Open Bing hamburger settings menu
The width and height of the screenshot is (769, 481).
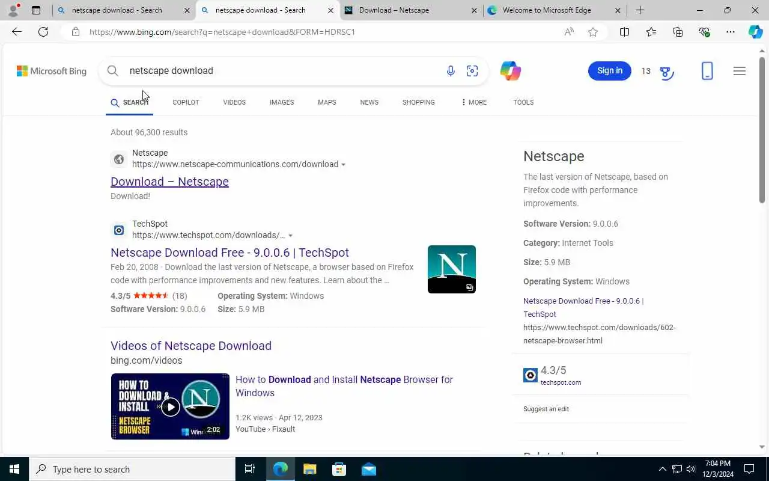pos(740,71)
